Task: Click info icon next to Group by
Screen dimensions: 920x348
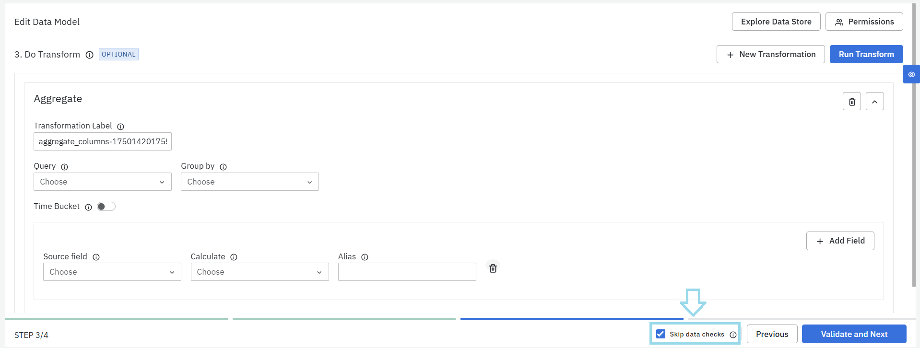Action: [x=223, y=167]
